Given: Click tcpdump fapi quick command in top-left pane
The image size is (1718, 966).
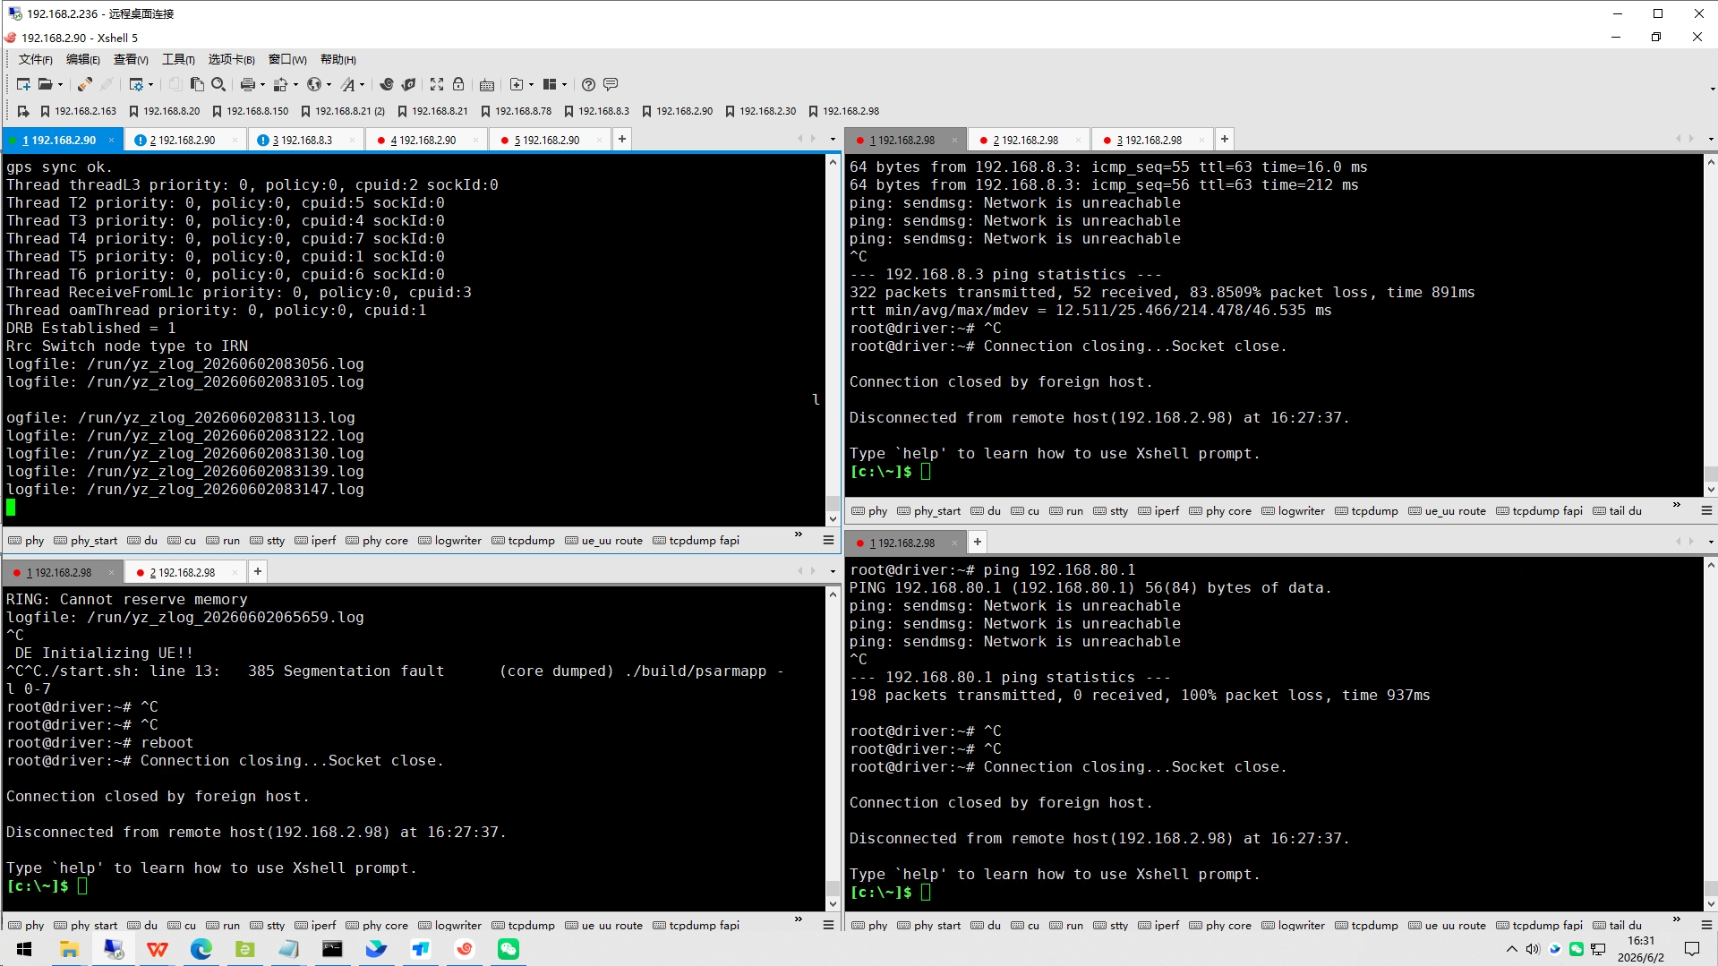Looking at the screenshot, I should point(697,541).
